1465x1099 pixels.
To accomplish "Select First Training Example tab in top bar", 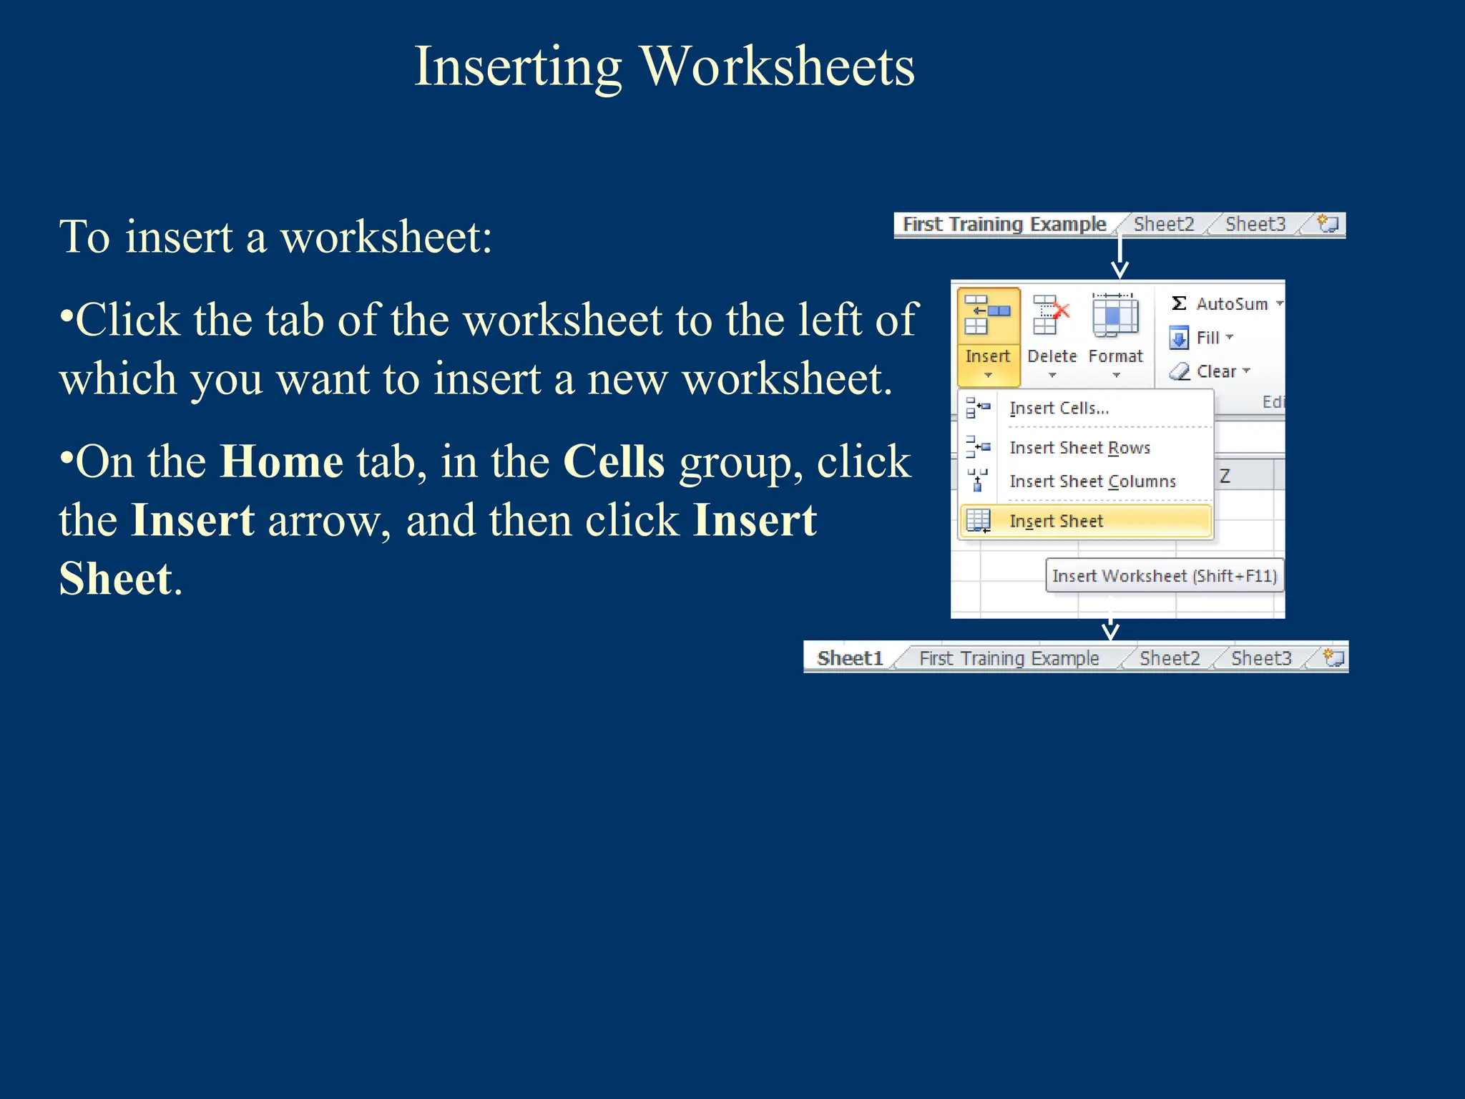I will click(x=1004, y=224).
